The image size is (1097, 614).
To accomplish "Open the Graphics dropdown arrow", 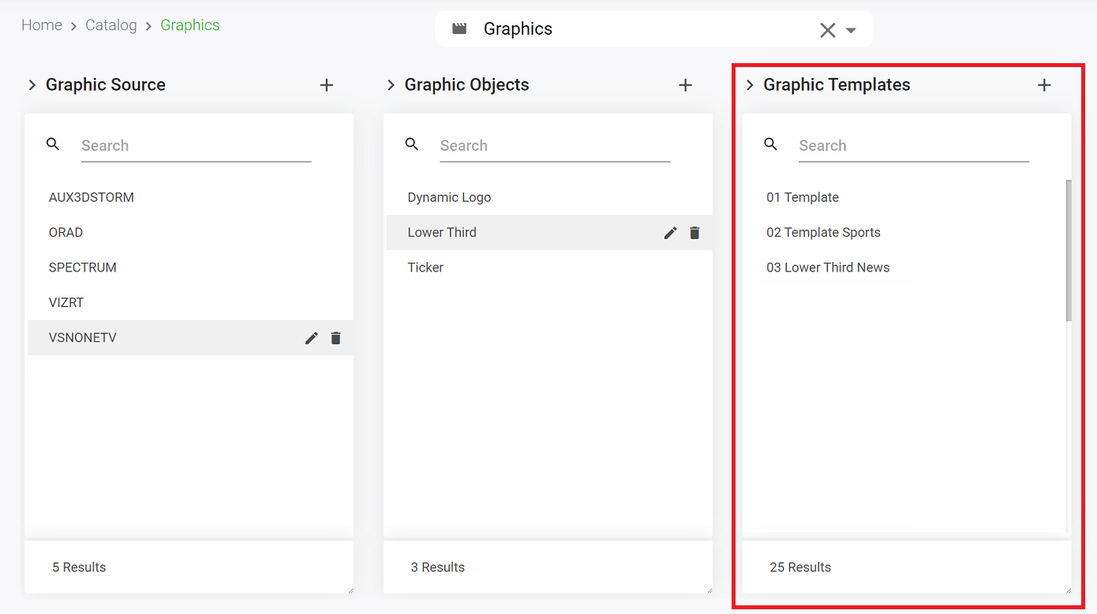I will coord(851,30).
